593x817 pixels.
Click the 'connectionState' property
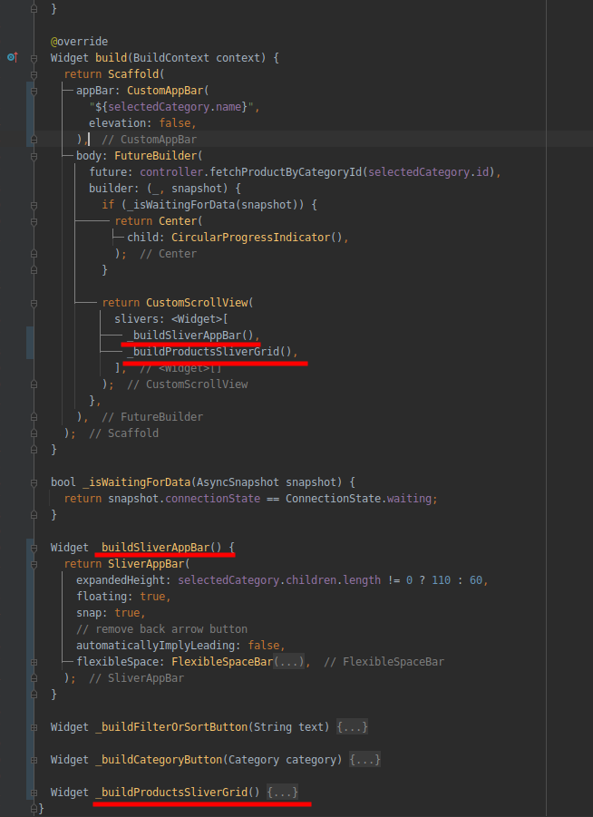click(213, 499)
